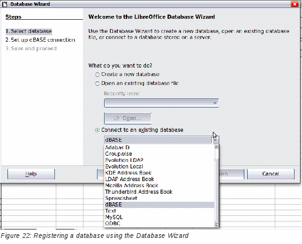Viewport: 302px width, 244px height.
Task: Click the Help button
Action: pos(31,174)
